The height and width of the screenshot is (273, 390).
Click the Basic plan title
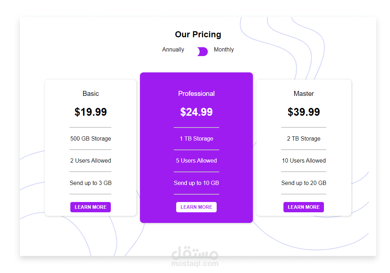click(x=91, y=94)
